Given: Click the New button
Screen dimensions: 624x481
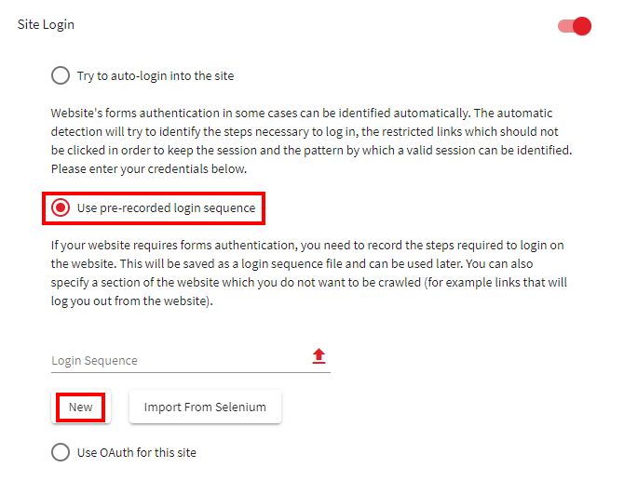Looking at the screenshot, I should click(81, 408).
